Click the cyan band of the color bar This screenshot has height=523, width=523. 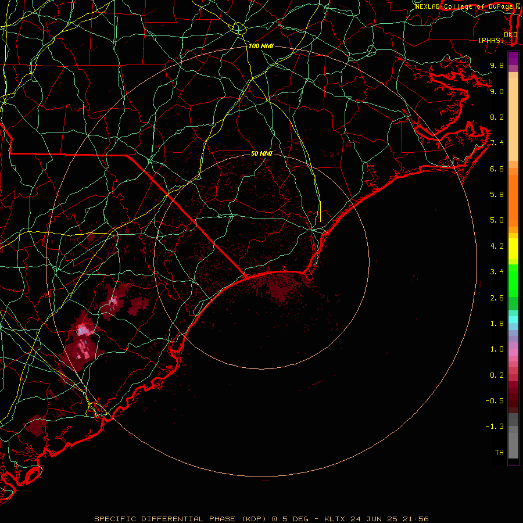(513, 320)
